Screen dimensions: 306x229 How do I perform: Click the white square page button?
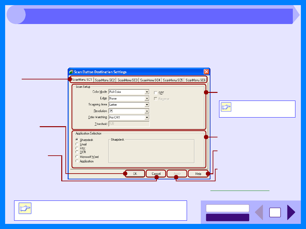click(275, 212)
